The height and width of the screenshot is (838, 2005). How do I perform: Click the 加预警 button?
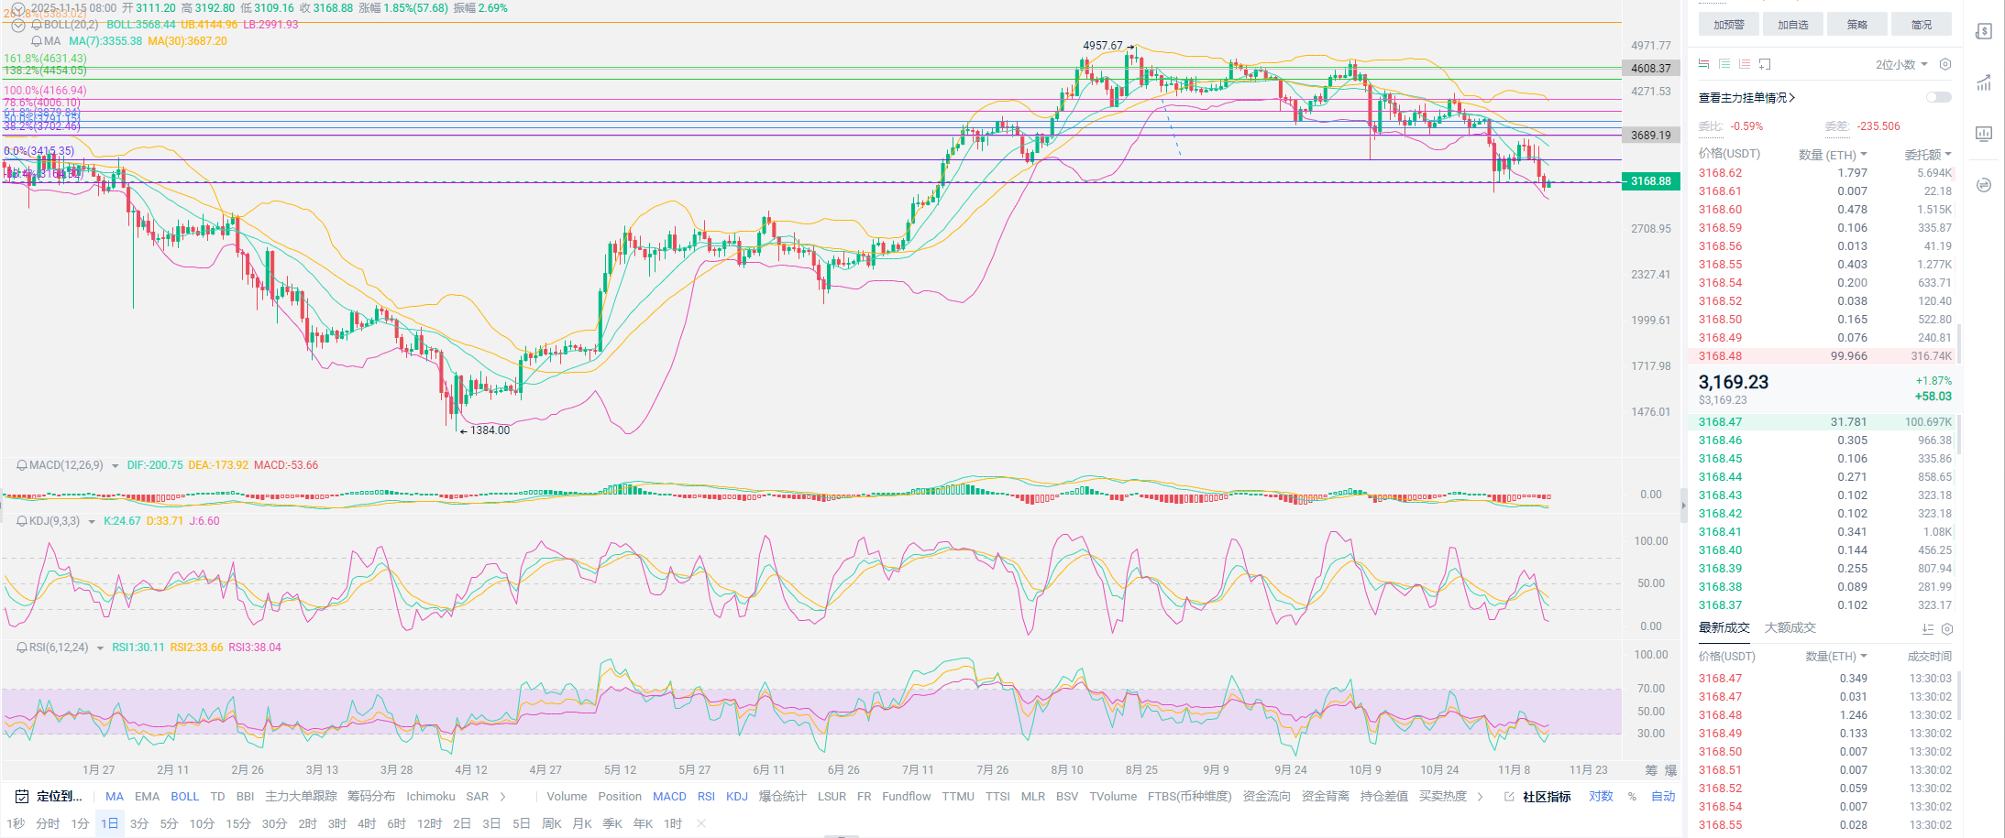pos(1729,25)
